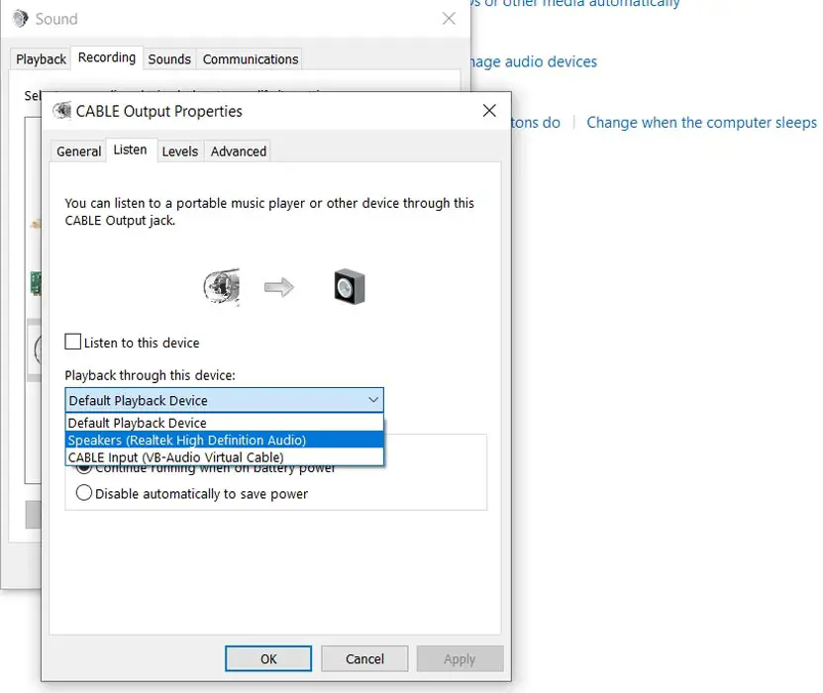
Task: Click the arrow between the device icons
Action: click(278, 287)
